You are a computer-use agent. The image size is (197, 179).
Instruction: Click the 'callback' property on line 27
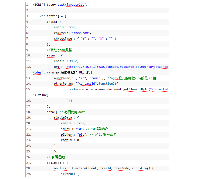(x=54, y=163)
